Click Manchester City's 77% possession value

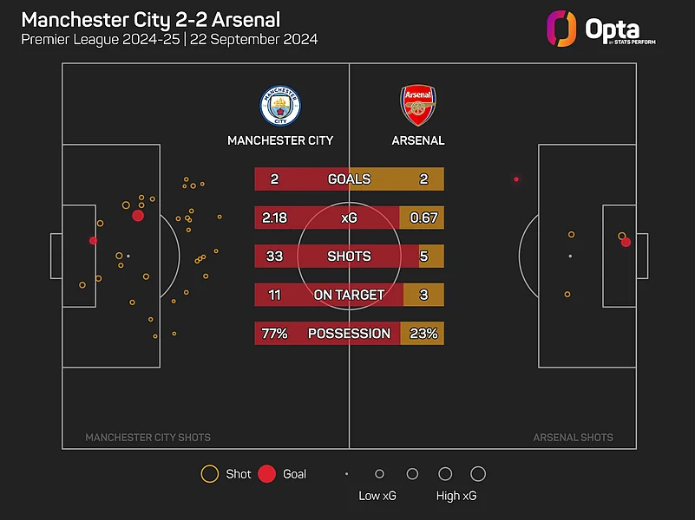274,334
